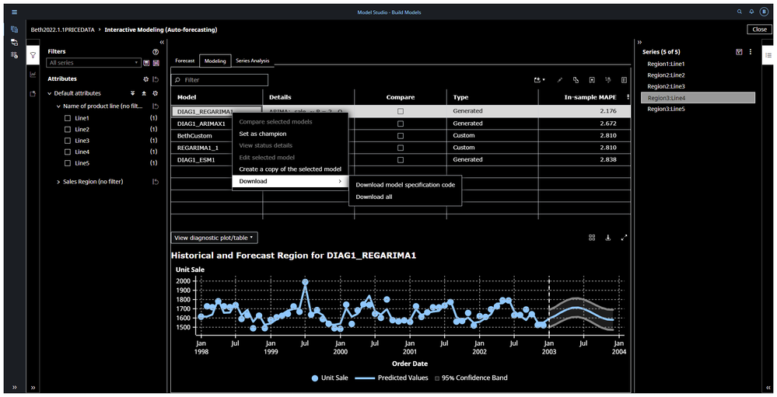Open the All series filter dropdown
The height and width of the screenshot is (397, 777).
[93, 63]
